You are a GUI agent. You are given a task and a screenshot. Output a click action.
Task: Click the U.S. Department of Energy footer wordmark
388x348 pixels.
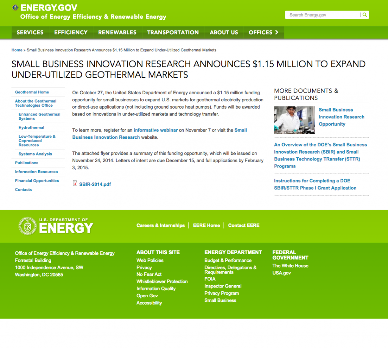pos(66,226)
